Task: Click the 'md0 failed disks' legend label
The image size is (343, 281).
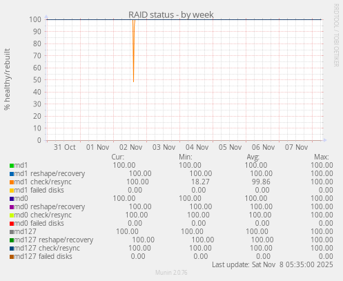Action: pos(39,223)
